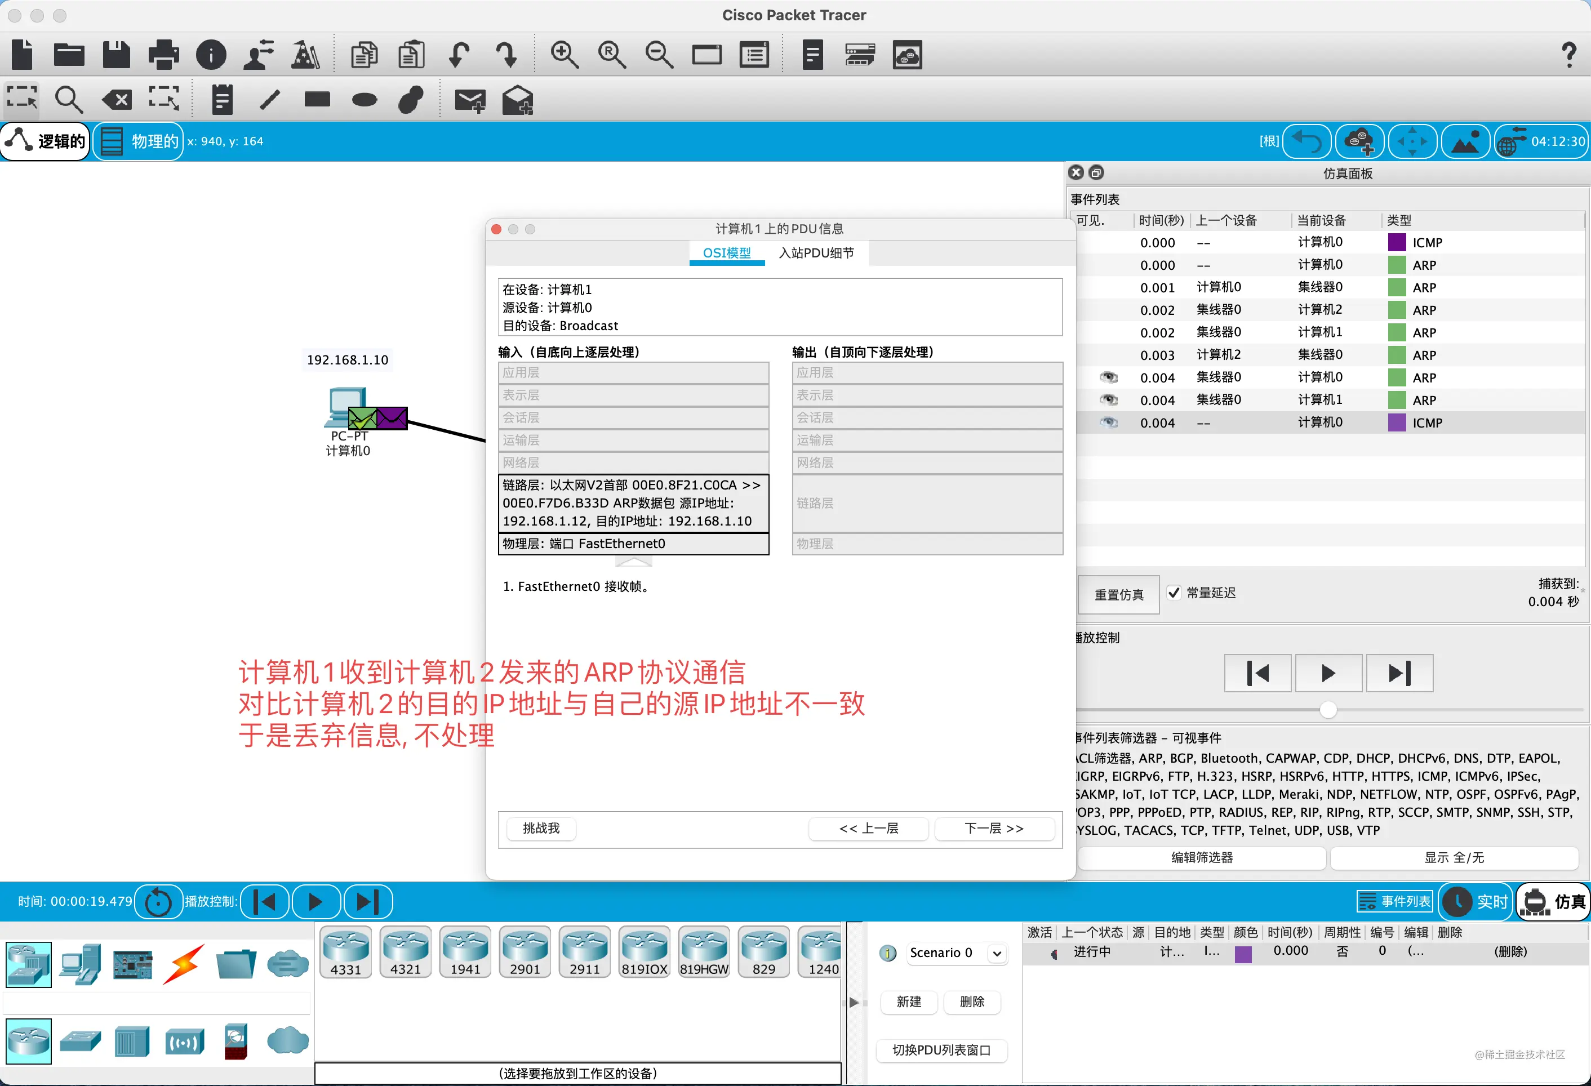Save the project with the floppy icon

pos(117,55)
